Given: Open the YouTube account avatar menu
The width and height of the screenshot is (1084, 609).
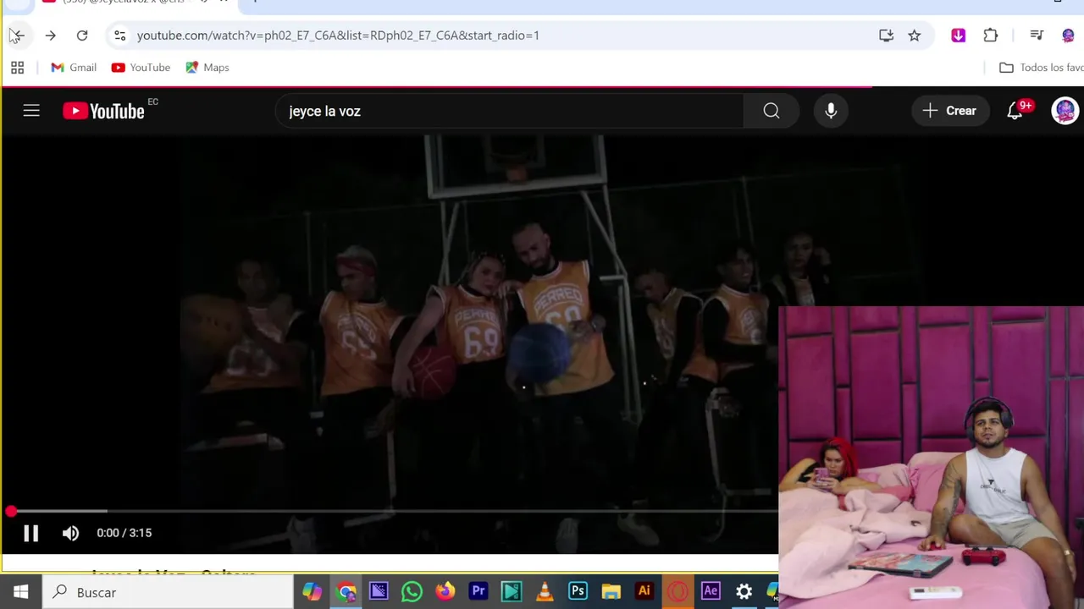Looking at the screenshot, I should tap(1065, 111).
